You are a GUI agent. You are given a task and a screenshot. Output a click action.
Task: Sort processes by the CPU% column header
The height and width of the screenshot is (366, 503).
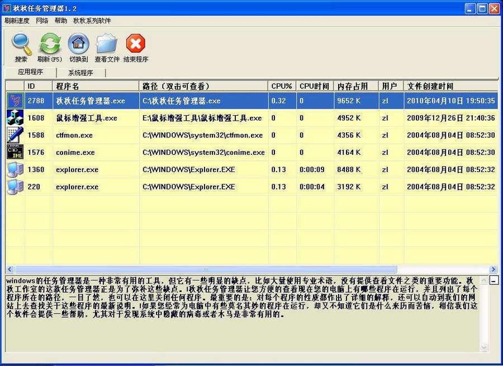pyautogui.click(x=281, y=86)
